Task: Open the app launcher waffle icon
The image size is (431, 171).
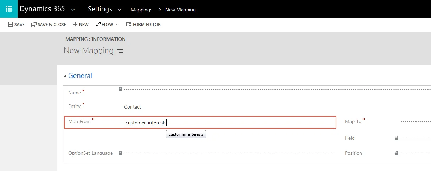Action: pos(9,9)
